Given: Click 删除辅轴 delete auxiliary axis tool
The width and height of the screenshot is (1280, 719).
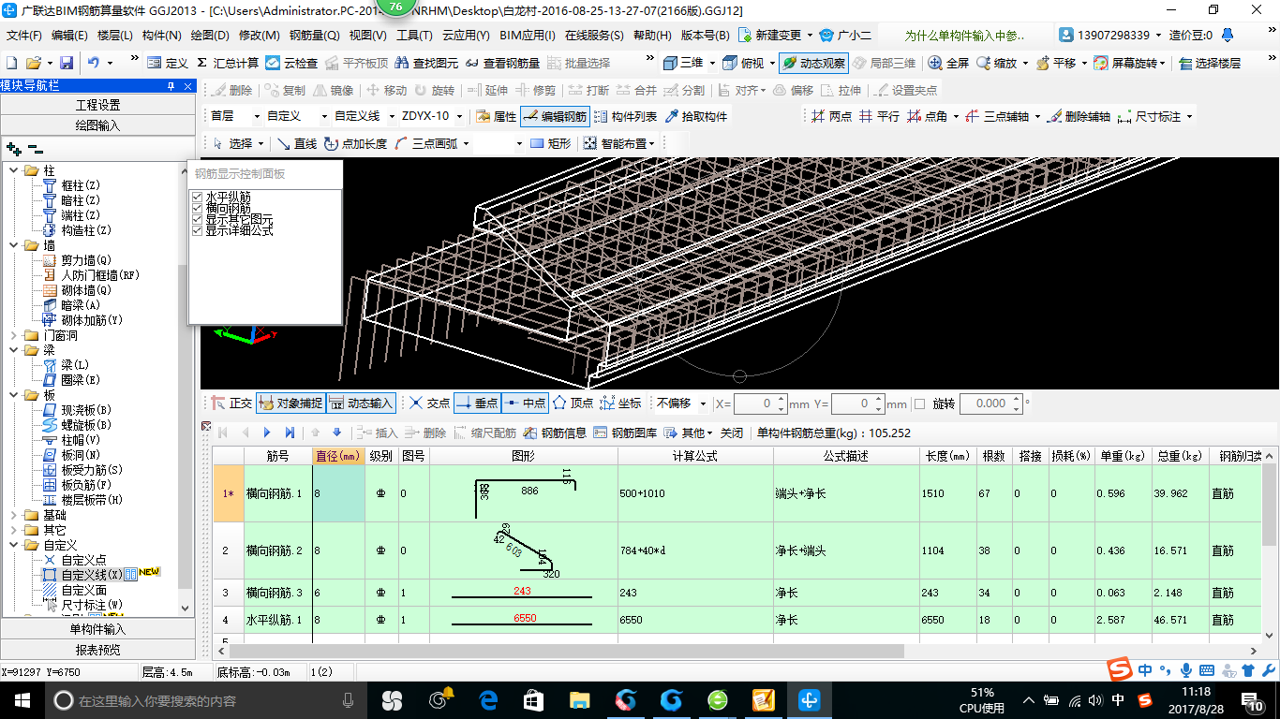Looking at the screenshot, I should click(1079, 116).
